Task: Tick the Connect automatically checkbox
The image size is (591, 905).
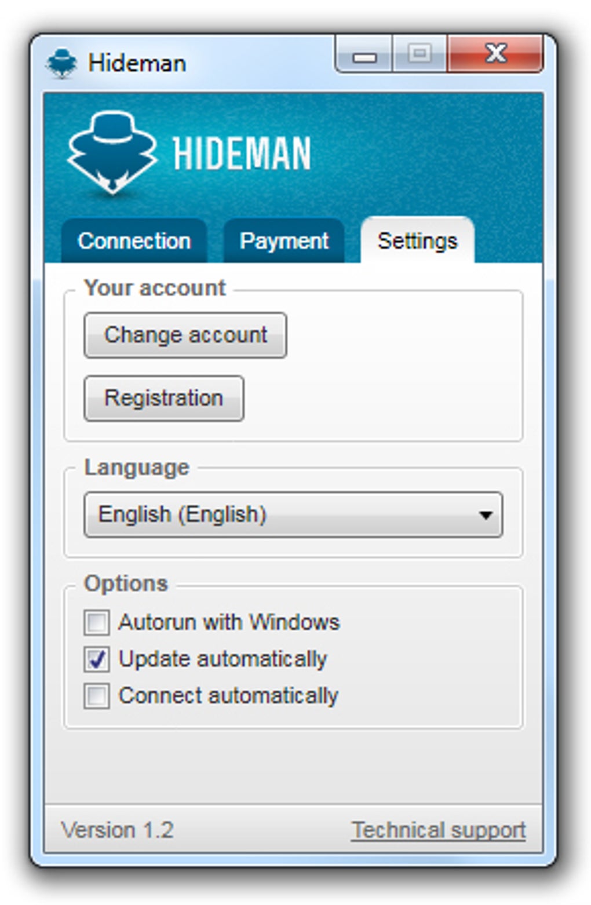Action: (96, 696)
